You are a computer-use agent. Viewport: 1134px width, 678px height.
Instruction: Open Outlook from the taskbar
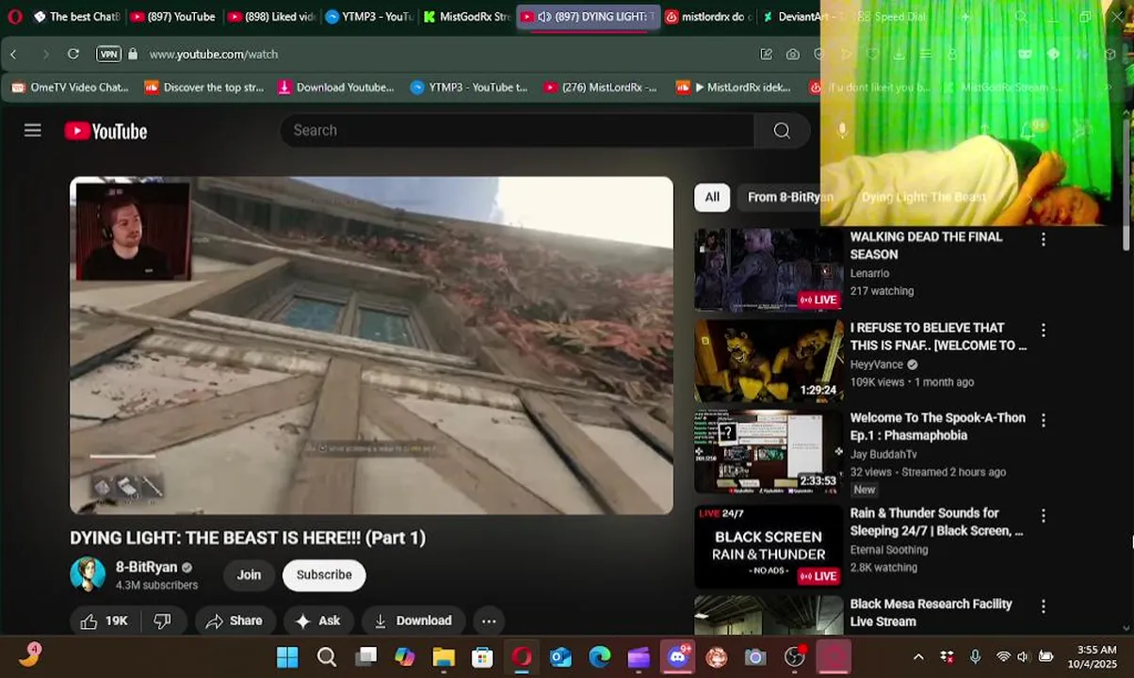point(560,656)
